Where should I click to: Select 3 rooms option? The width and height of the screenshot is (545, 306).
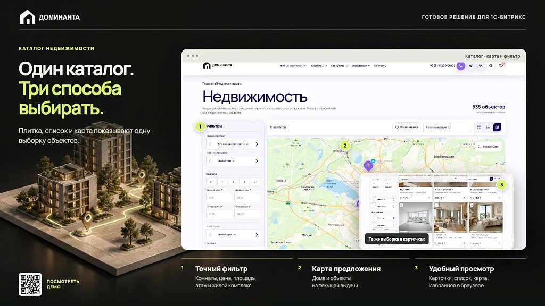pos(244,182)
